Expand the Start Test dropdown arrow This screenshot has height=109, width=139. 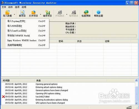pos(67,14)
